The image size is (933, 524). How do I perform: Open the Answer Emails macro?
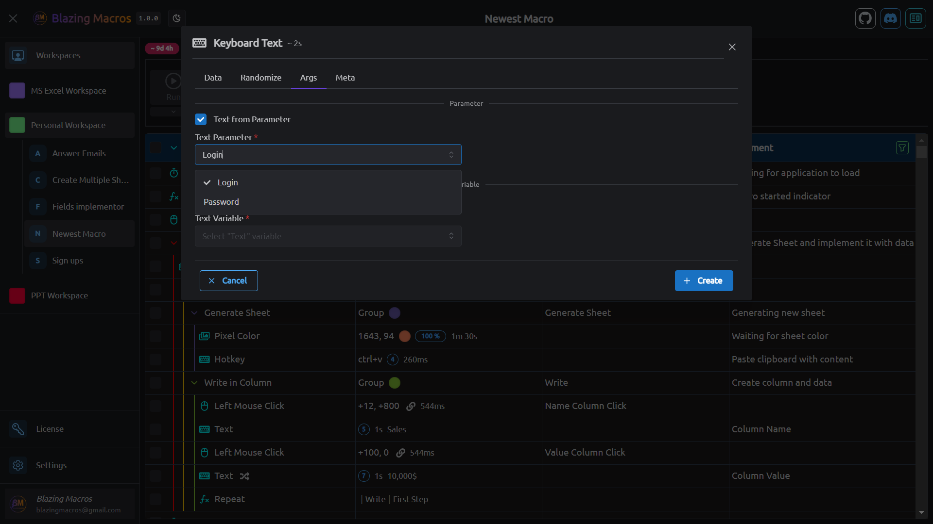coord(80,153)
